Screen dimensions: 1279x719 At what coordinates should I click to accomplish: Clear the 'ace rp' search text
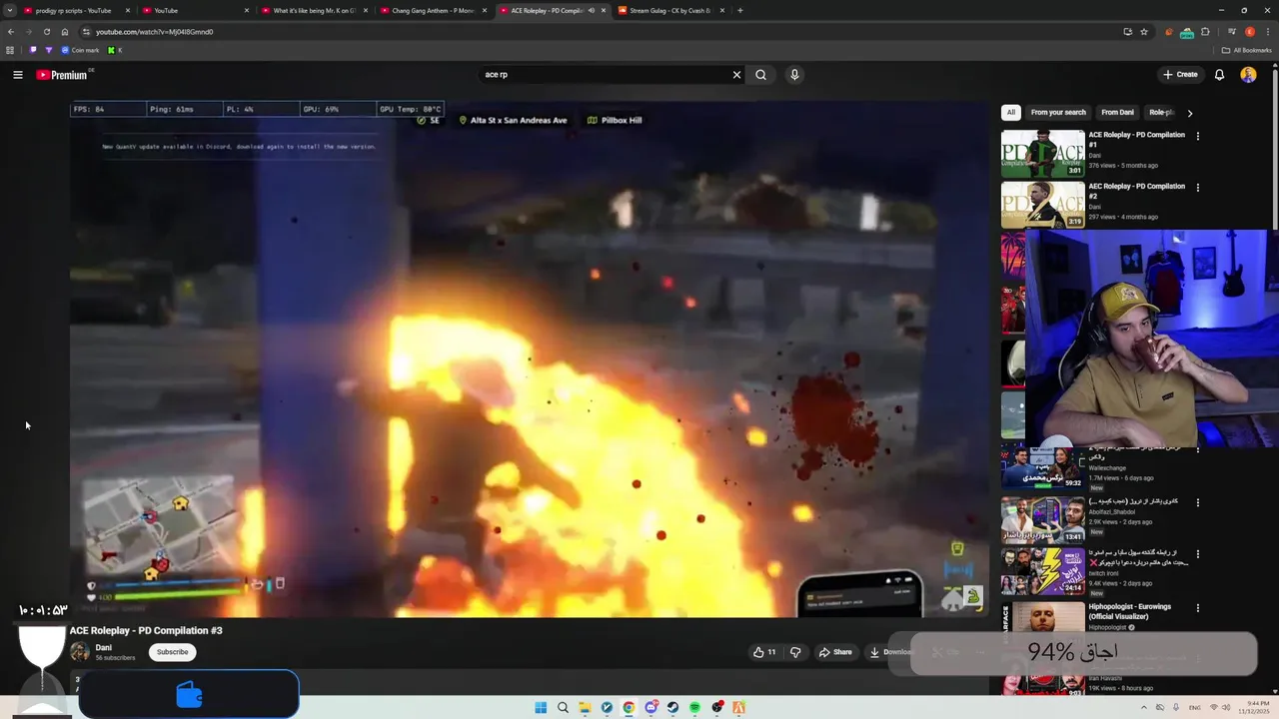[x=736, y=75]
